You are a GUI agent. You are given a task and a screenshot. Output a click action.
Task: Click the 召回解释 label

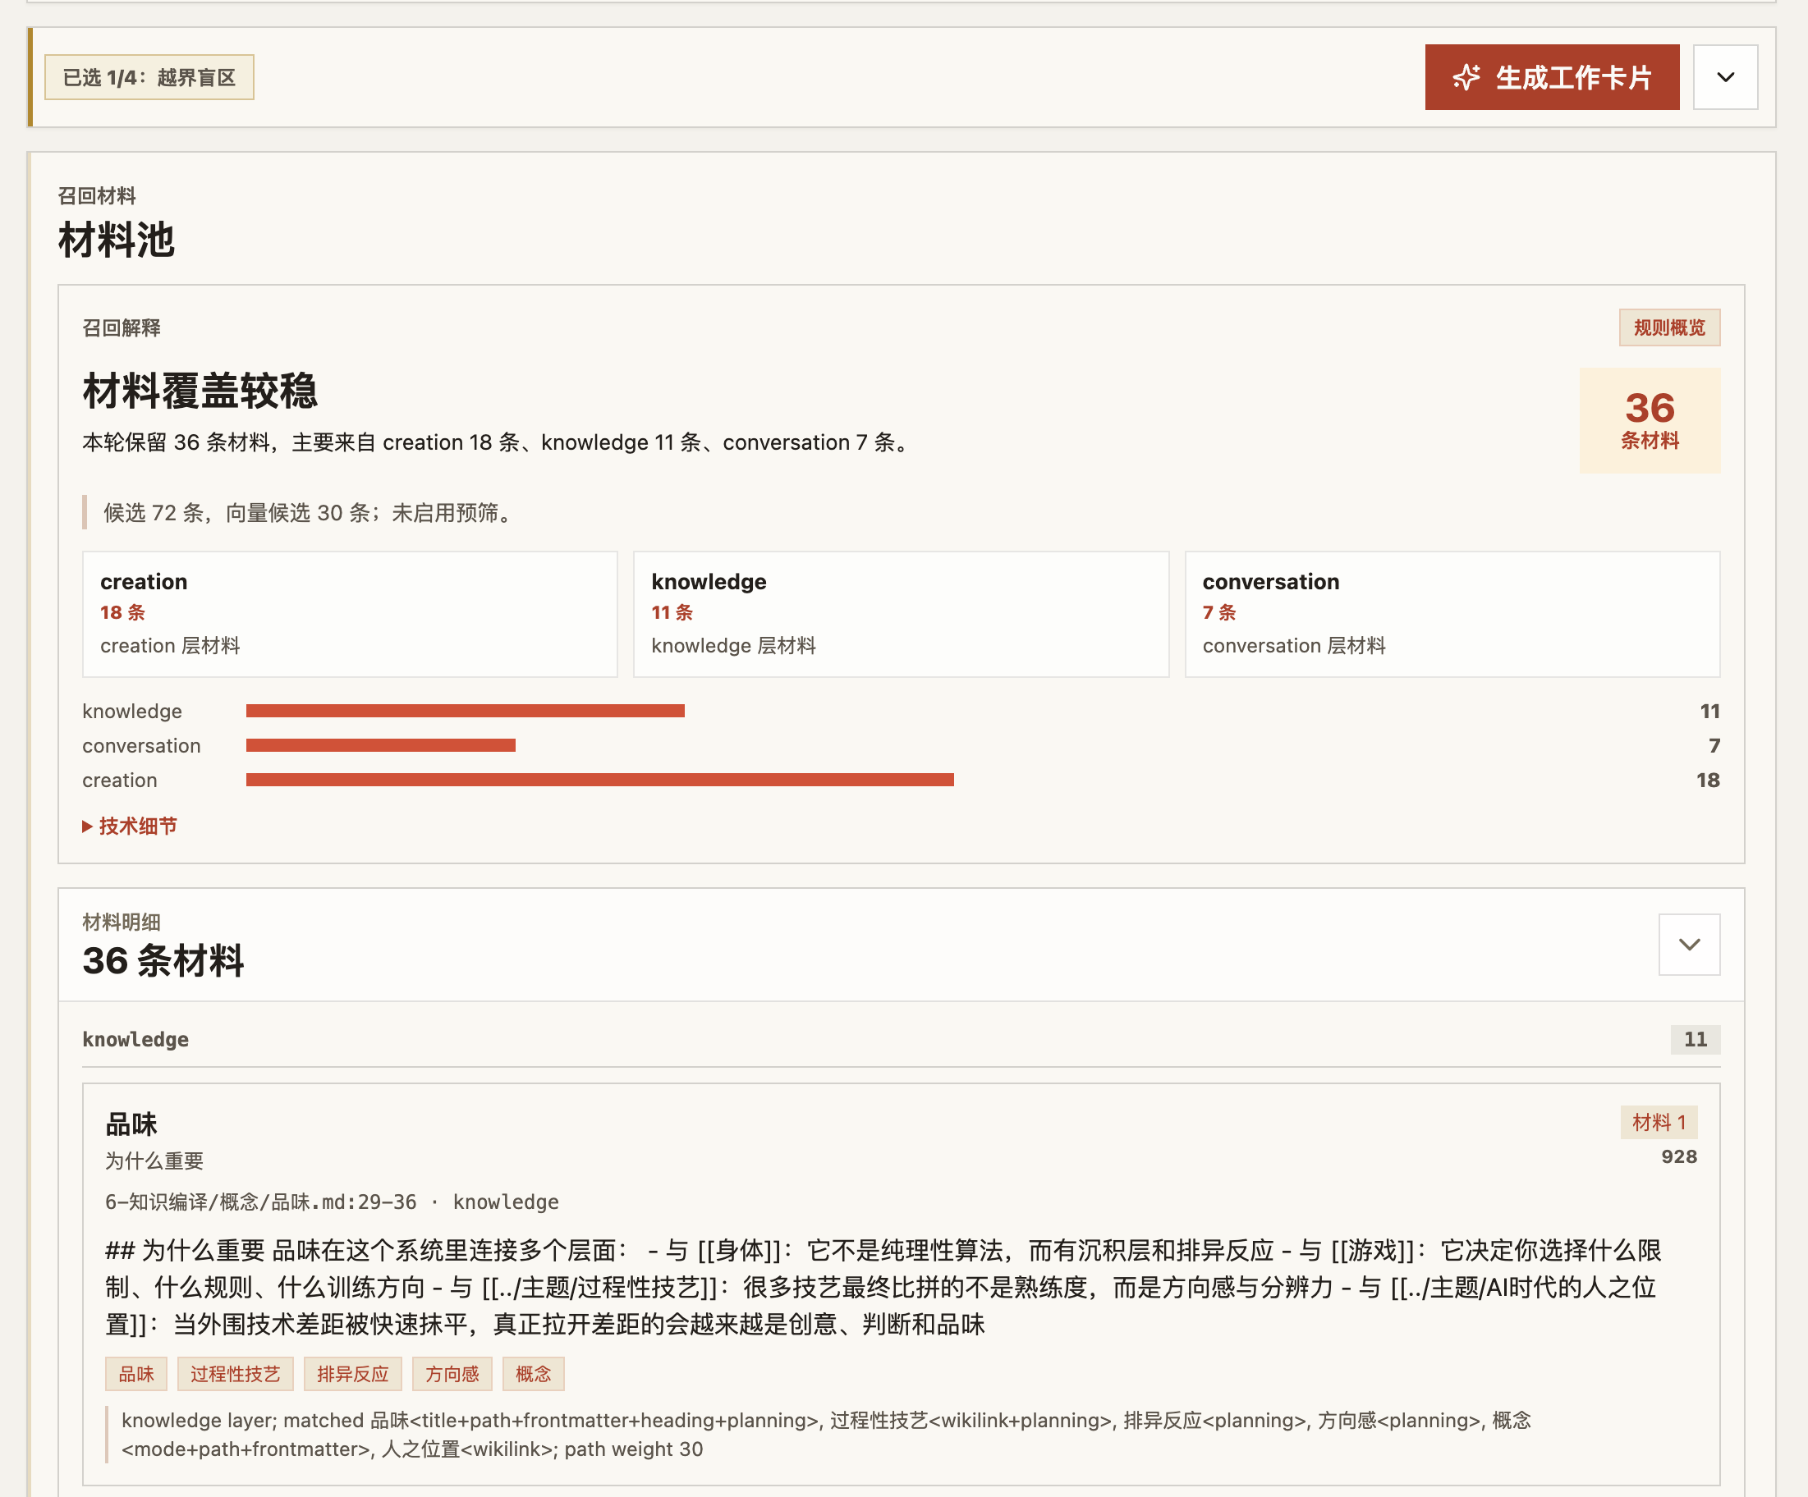coord(122,327)
